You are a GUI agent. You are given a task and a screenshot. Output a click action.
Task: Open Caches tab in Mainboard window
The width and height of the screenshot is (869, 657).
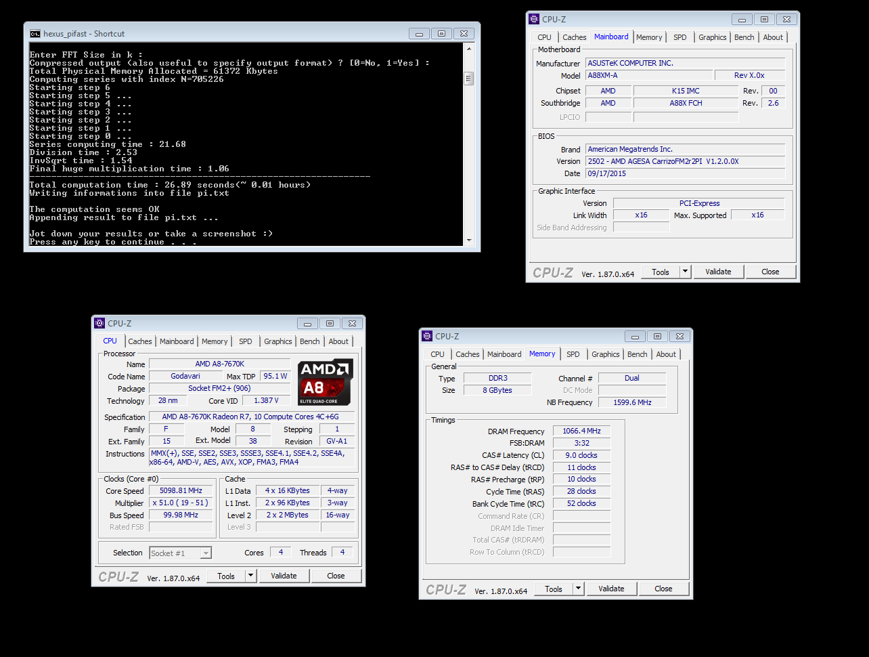[x=575, y=37]
